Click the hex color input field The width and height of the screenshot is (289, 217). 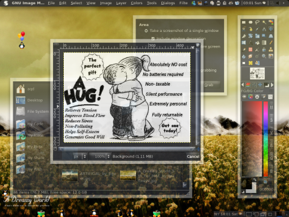pyautogui.click(x=266, y=190)
